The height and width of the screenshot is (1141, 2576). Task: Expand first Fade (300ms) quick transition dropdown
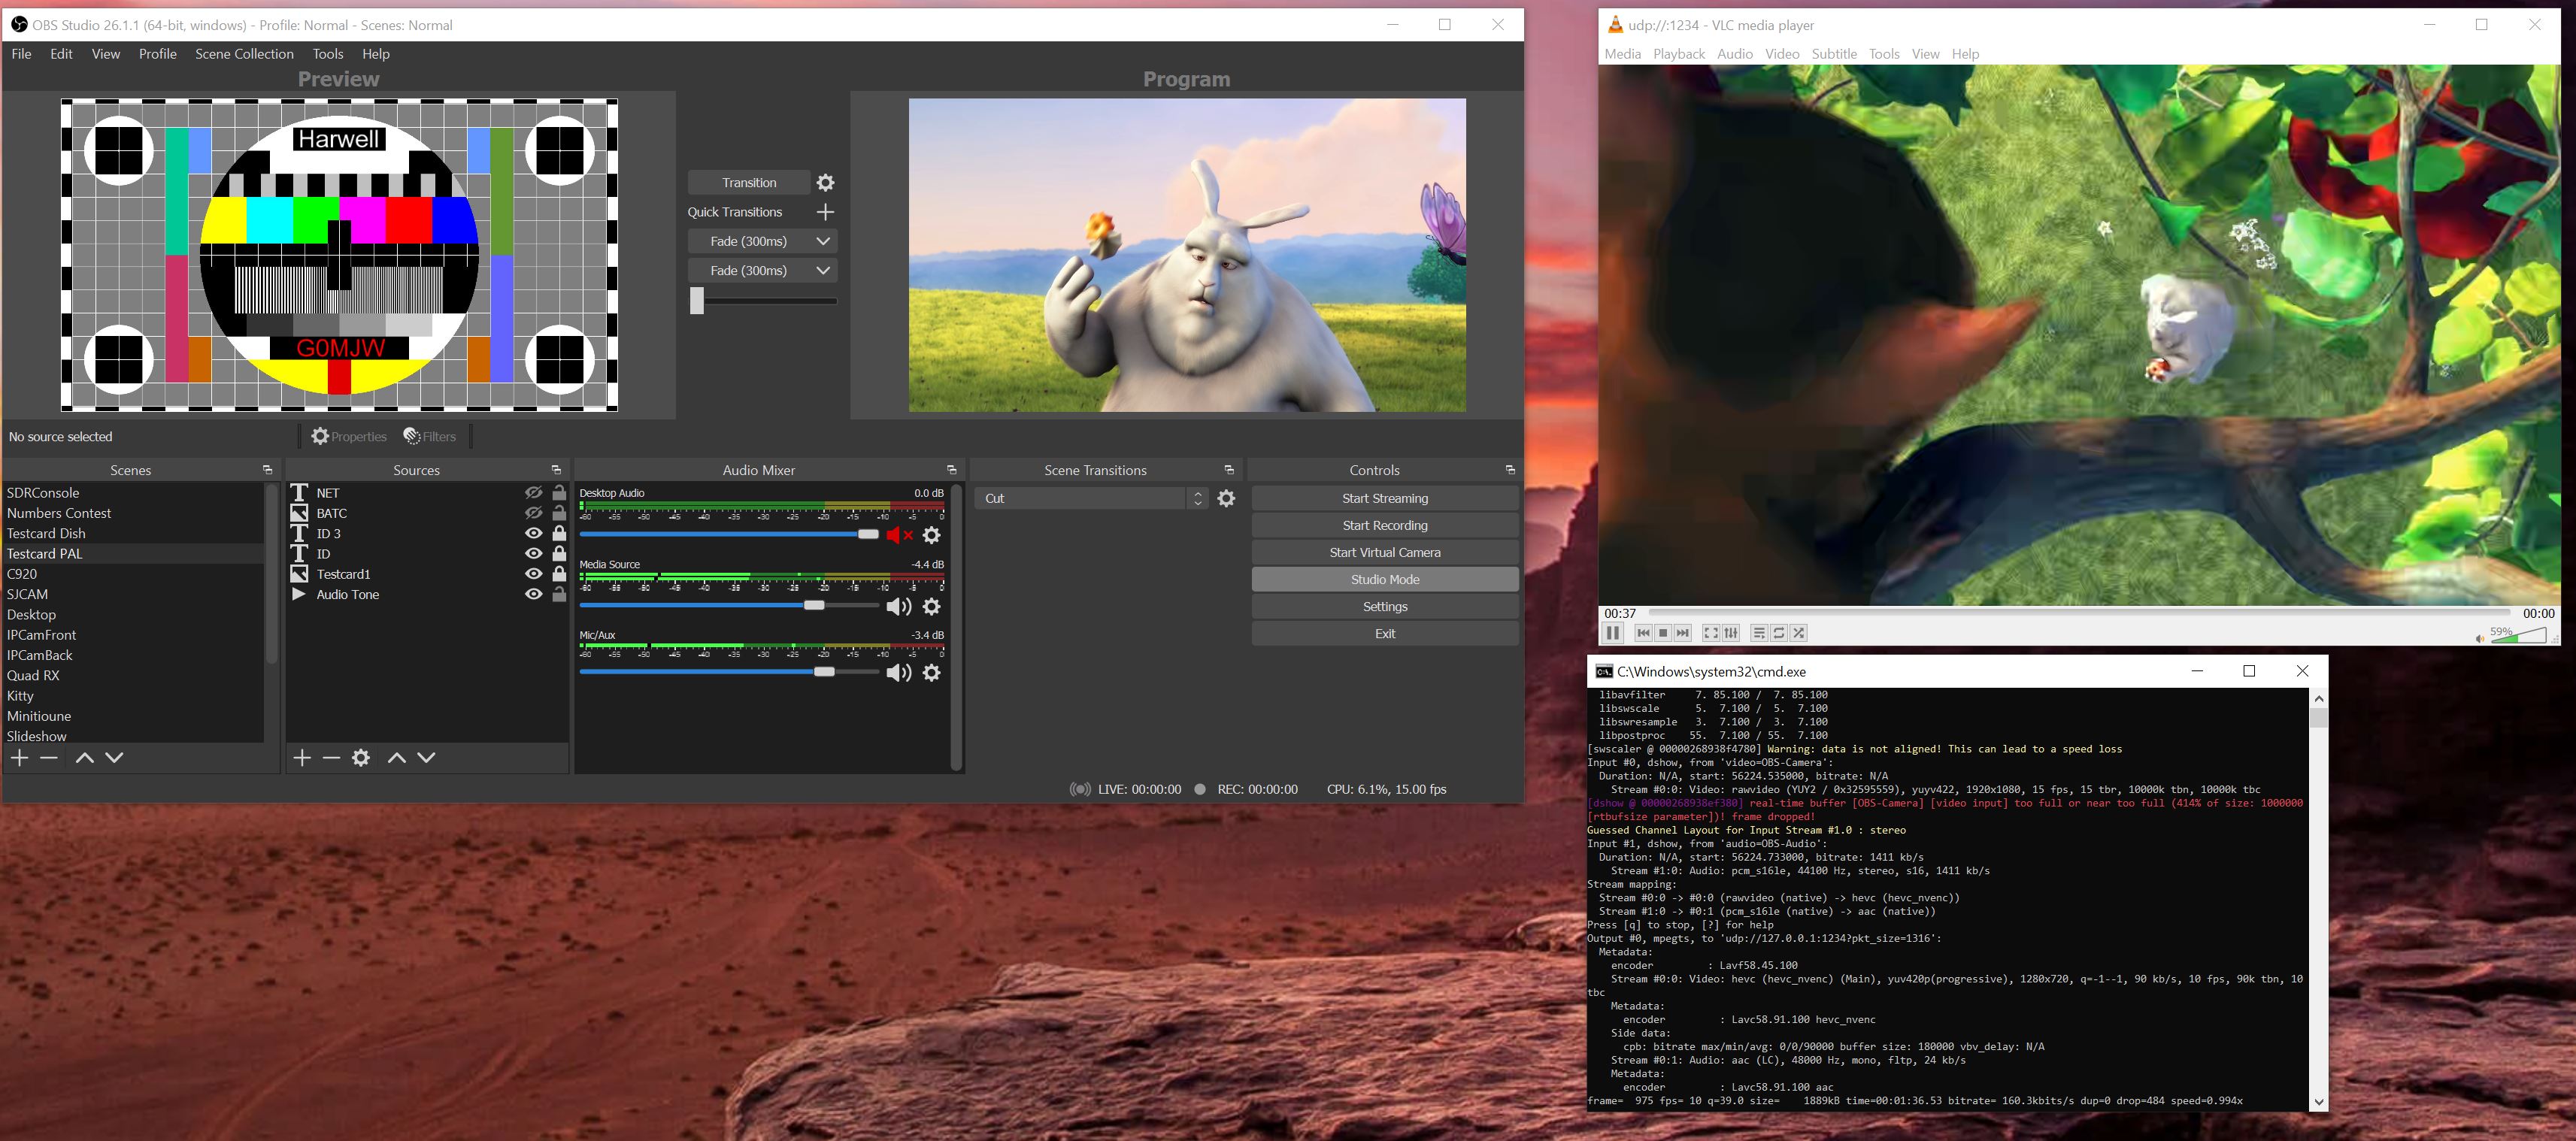[823, 241]
